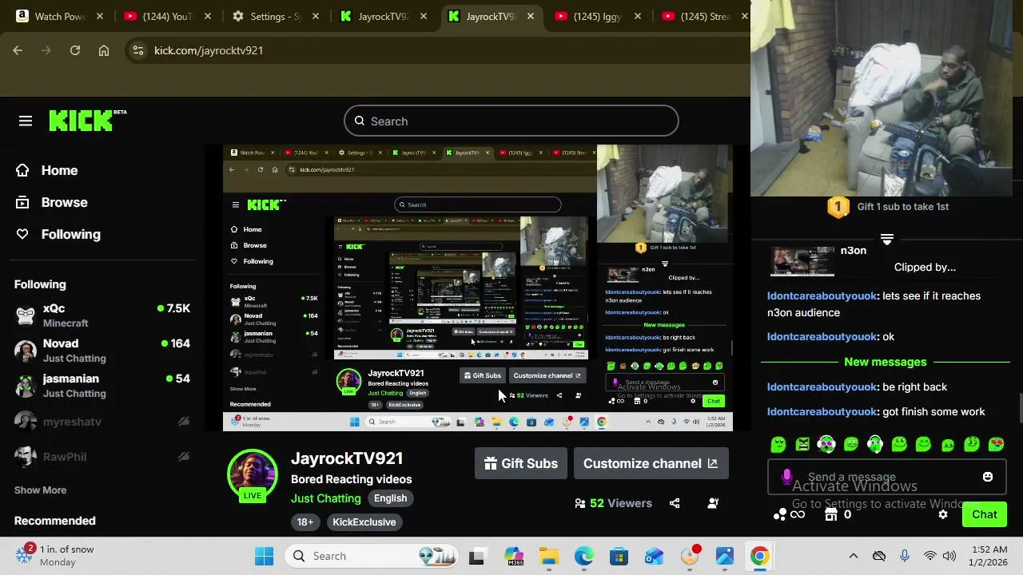The image size is (1023, 575).
Task: Open xQc channel in Following list
Action: click(102, 315)
